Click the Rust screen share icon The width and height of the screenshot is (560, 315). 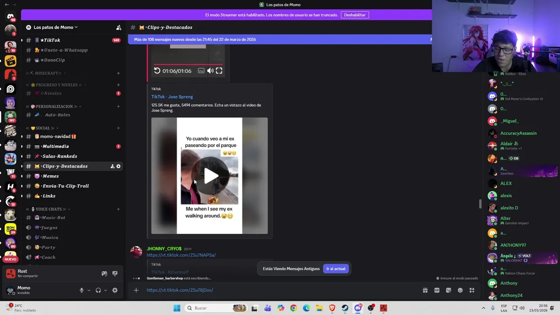point(115,273)
